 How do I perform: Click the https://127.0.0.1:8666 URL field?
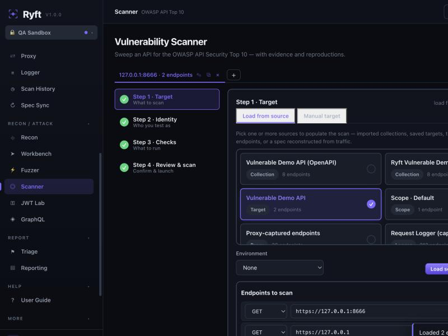(370, 311)
